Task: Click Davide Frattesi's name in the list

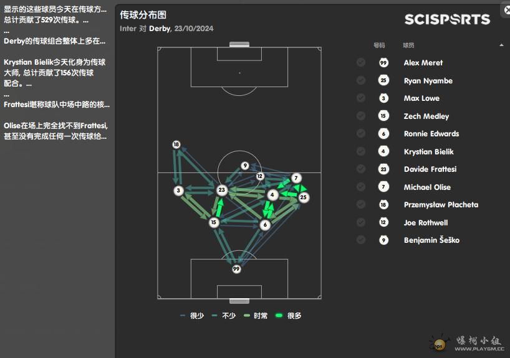Action: pyautogui.click(x=430, y=169)
